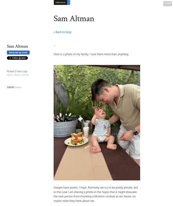The height and width of the screenshot is (206, 173).
Task: Go to the Back to blog link
Action: (x=62, y=32)
